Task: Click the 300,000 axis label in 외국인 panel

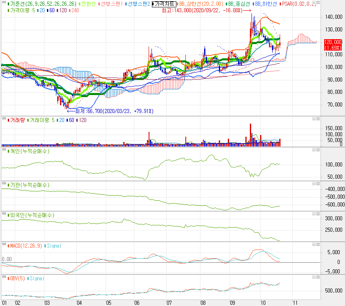Action: point(334,218)
